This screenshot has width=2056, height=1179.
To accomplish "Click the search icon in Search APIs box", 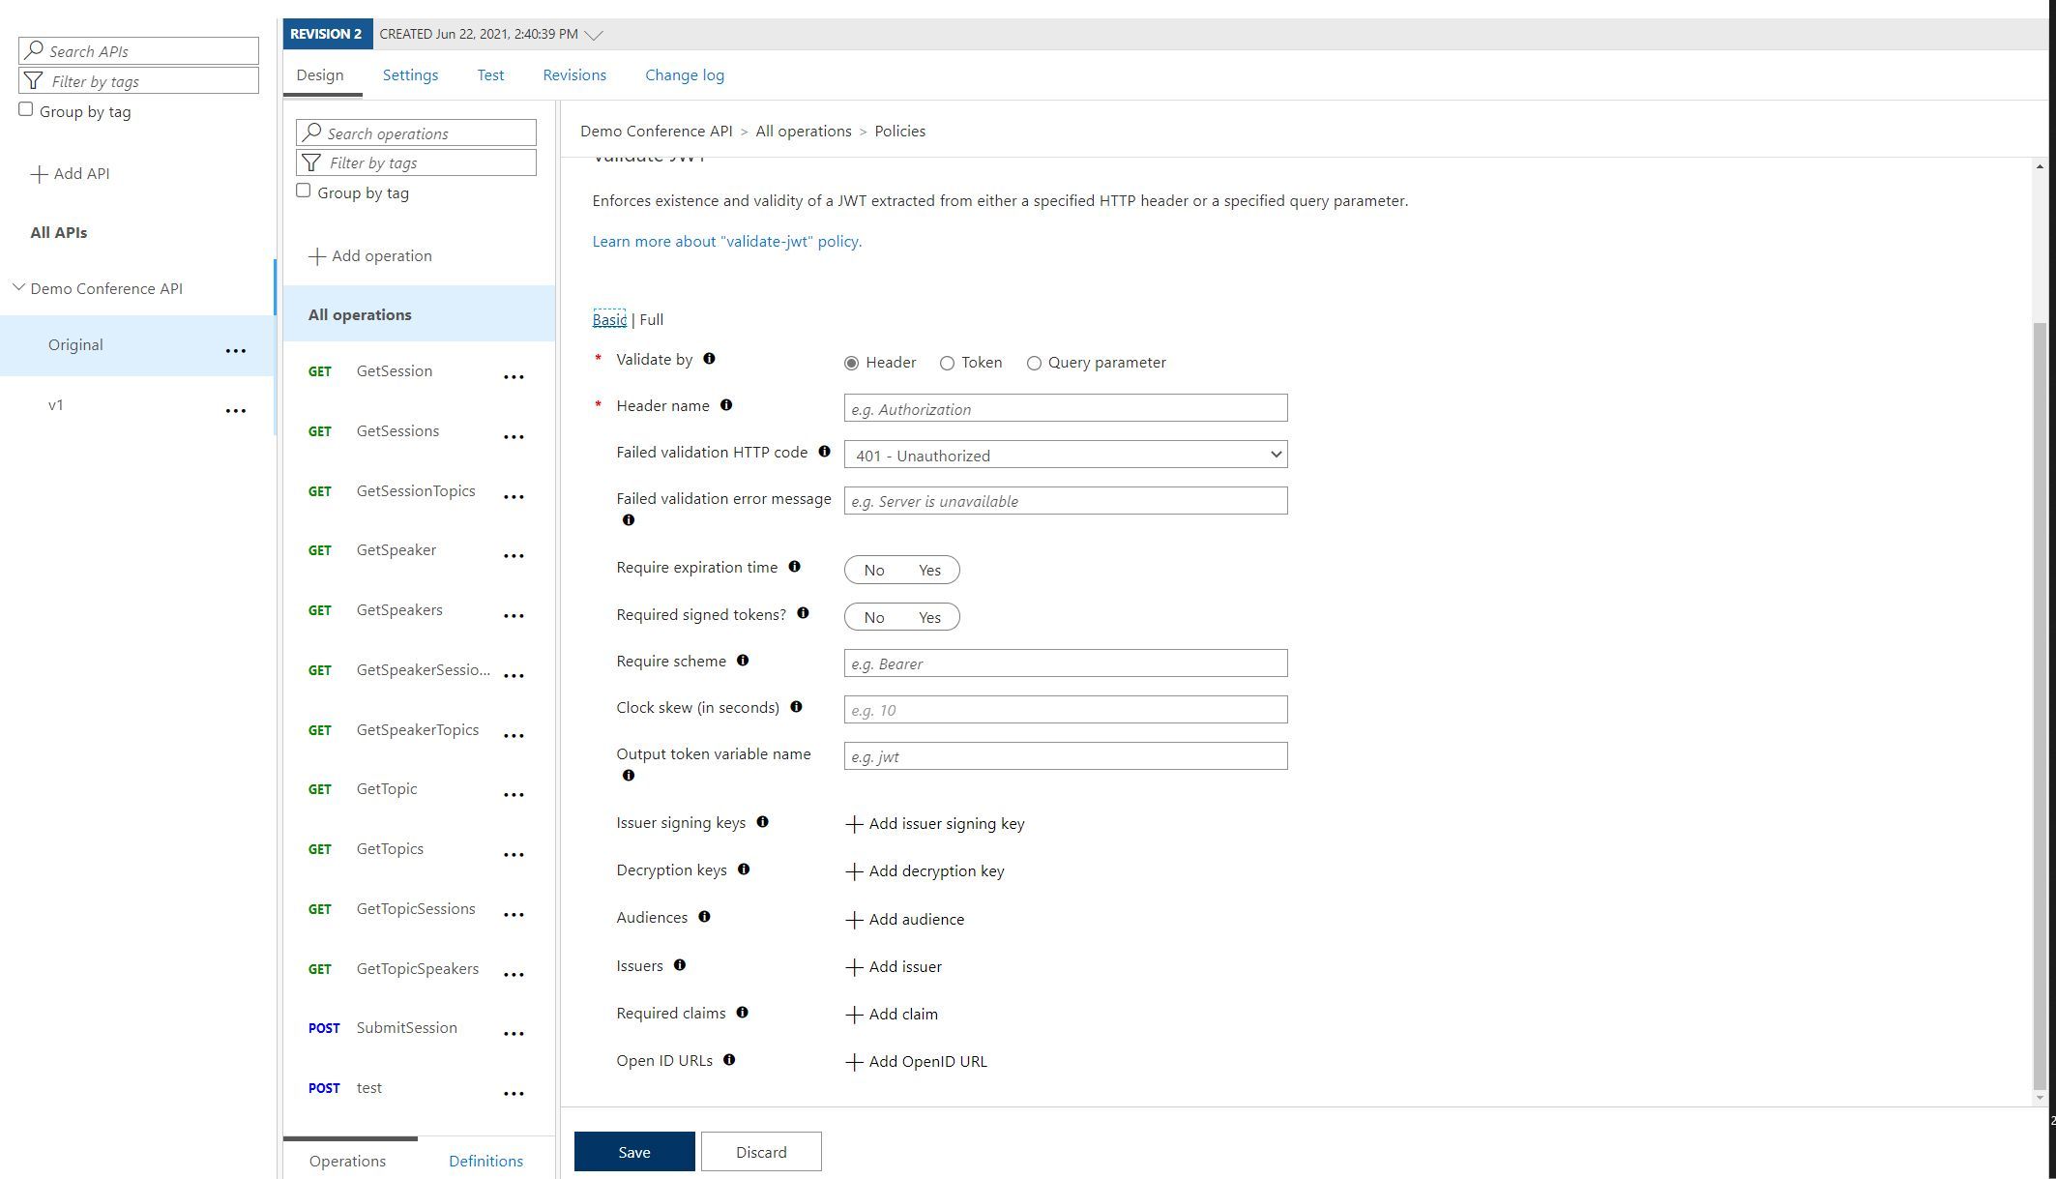I will click(x=35, y=50).
